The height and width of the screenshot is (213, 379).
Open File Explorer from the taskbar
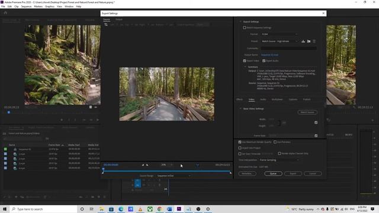click(x=101, y=209)
